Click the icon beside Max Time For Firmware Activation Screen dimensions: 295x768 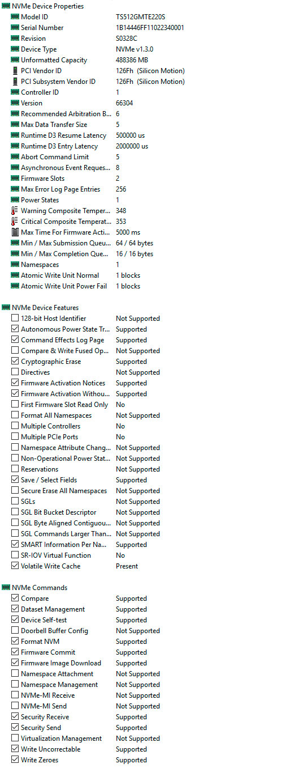(15, 232)
